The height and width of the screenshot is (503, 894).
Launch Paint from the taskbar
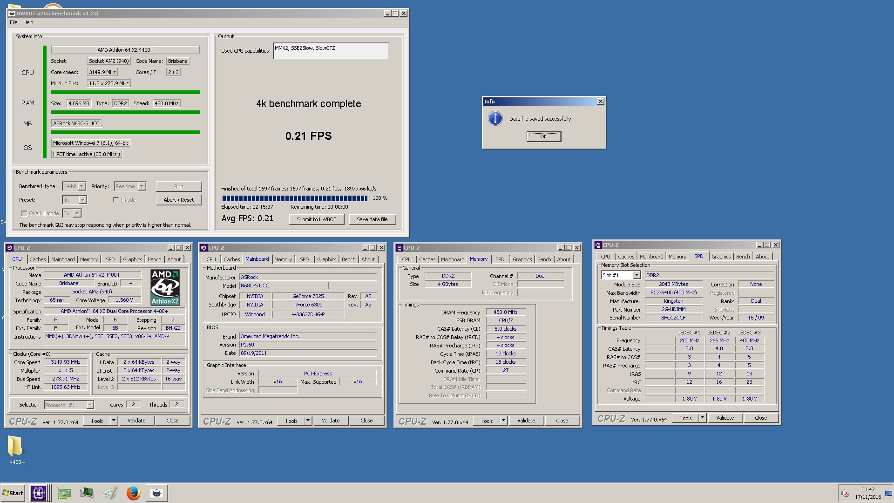(110, 493)
